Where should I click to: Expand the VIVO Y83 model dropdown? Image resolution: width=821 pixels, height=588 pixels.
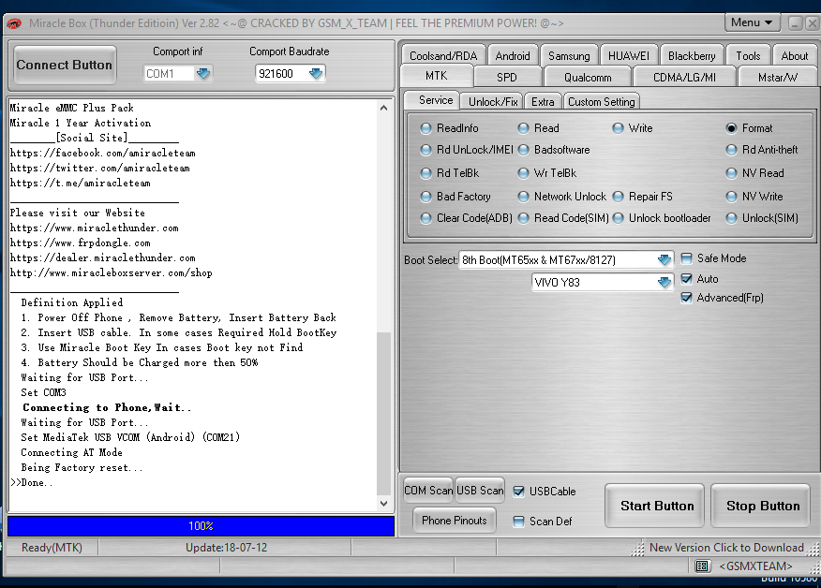click(x=664, y=283)
